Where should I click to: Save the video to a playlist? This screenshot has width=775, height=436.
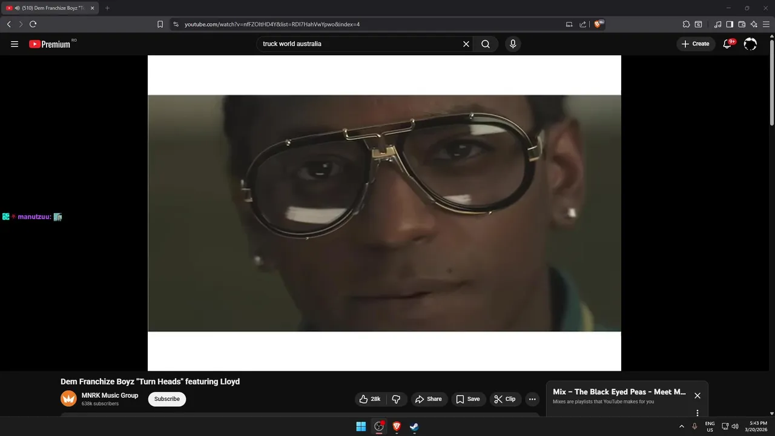(x=468, y=399)
